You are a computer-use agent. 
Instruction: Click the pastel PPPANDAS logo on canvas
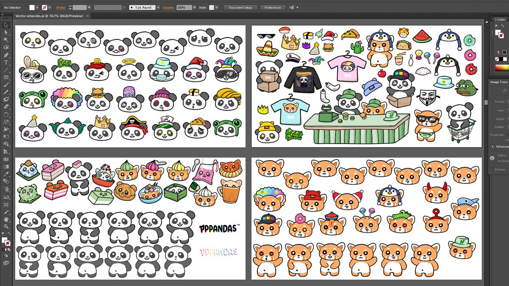(218, 252)
